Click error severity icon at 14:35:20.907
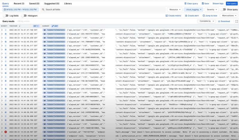 pyautogui.click(x=6, y=132)
